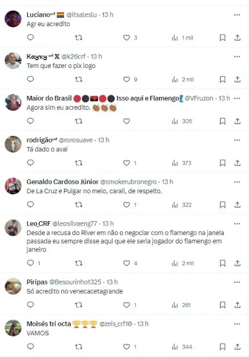Open more options on Piripas tweet
The width and height of the screenshot is (249, 357).
tap(237, 282)
